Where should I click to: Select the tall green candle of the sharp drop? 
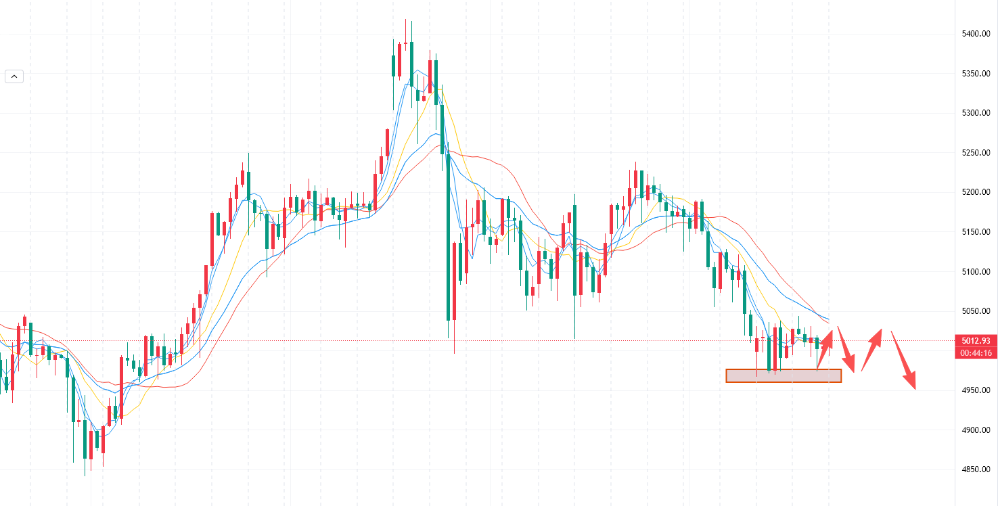tap(448, 237)
